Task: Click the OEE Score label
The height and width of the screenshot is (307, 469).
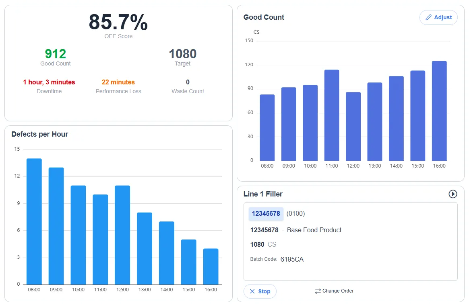Action: pyautogui.click(x=118, y=36)
